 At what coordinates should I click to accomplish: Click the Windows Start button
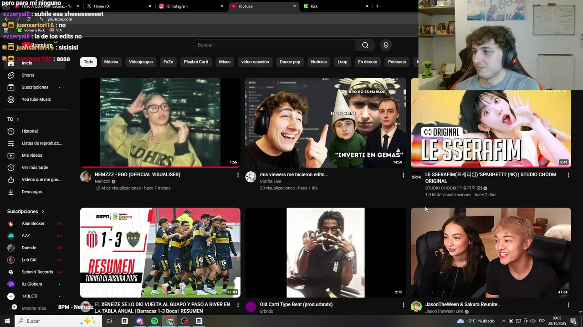click(7, 321)
